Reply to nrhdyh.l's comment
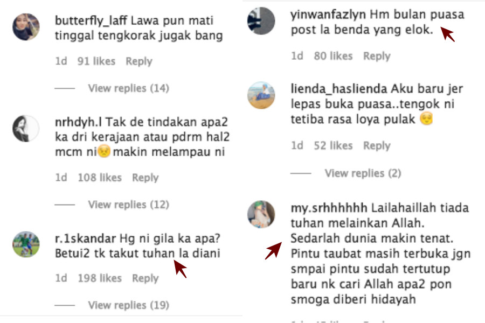This screenshot has width=485, height=323. (x=145, y=178)
